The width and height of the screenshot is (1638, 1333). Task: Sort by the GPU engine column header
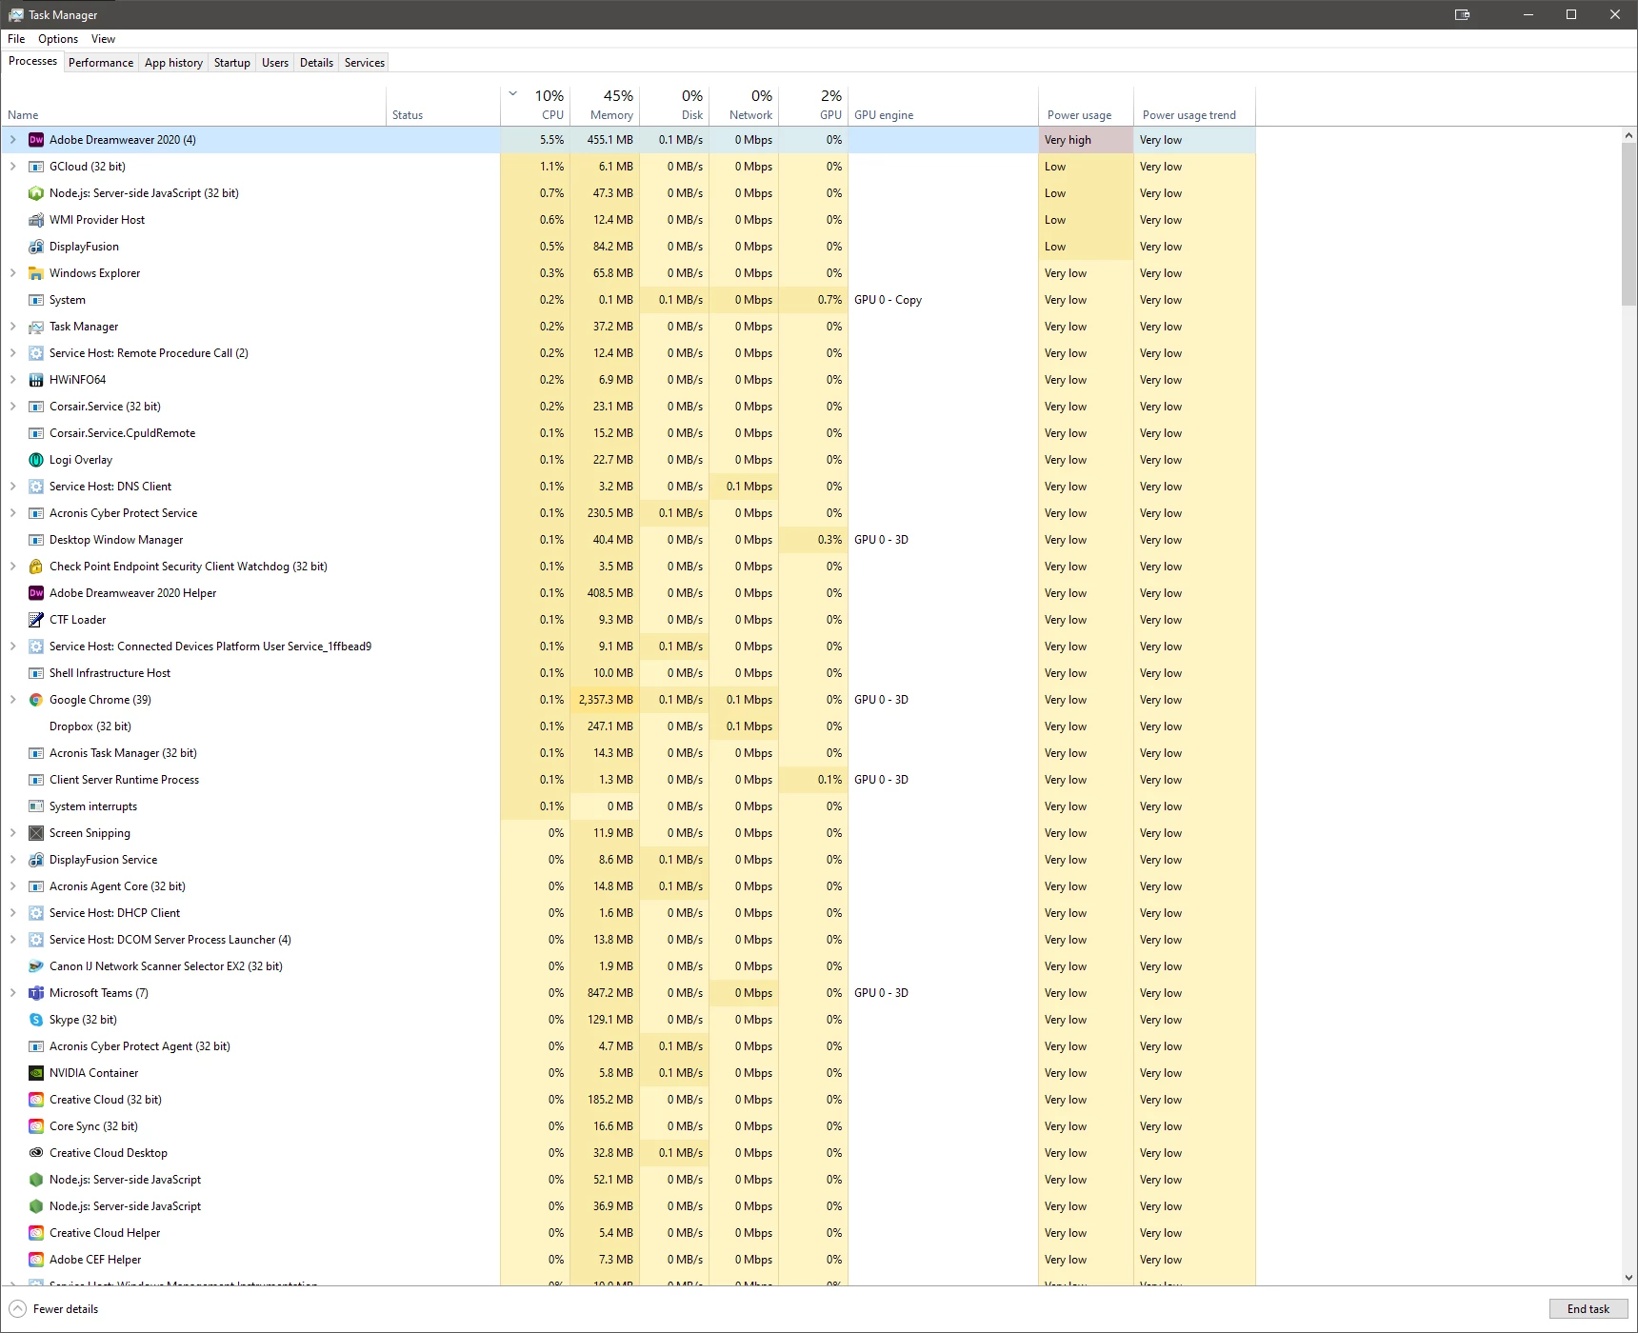click(x=943, y=106)
